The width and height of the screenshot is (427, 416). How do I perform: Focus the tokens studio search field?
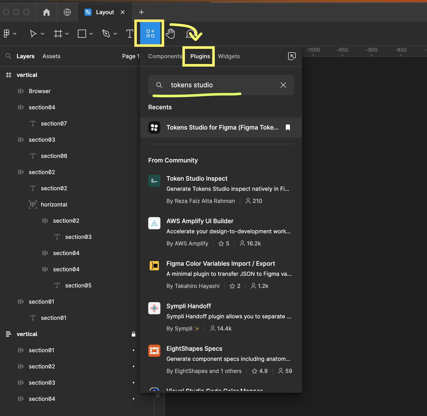tap(221, 85)
